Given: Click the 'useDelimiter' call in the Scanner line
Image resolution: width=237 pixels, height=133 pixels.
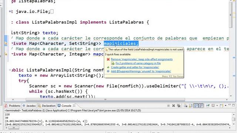Looking at the screenshot, I should click(x=163, y=86).
